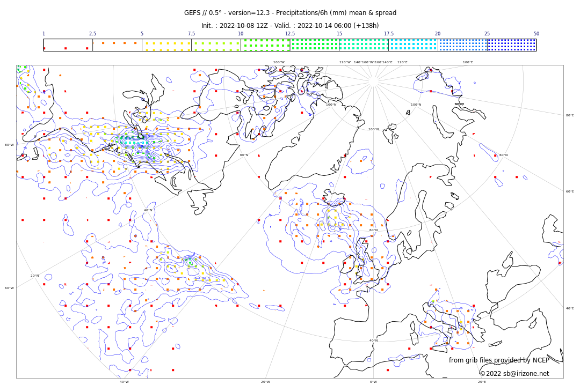Image resolution: width=580 pixels, height=385 pixels.
Task: Click the ©2022 sb@irizone.net copyright text
Action: coord(514,374)
